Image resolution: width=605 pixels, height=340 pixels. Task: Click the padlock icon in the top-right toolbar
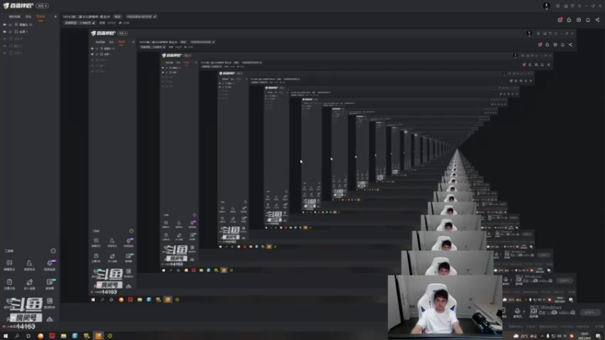(569, 20)
